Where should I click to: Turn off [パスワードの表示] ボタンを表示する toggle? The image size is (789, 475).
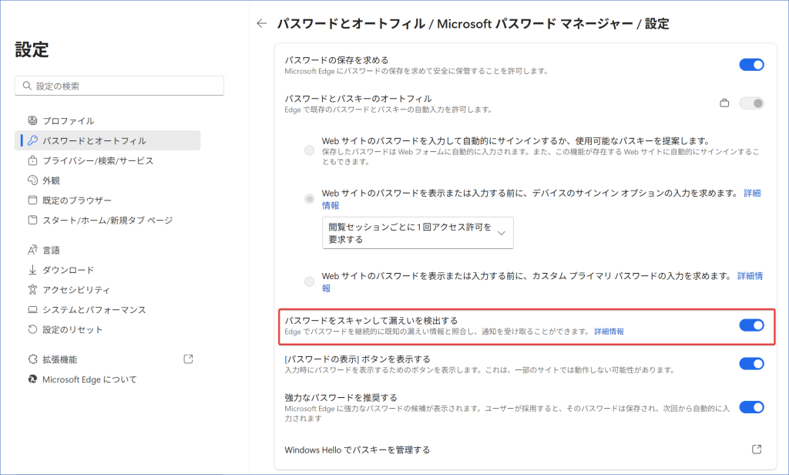point(751,364)
